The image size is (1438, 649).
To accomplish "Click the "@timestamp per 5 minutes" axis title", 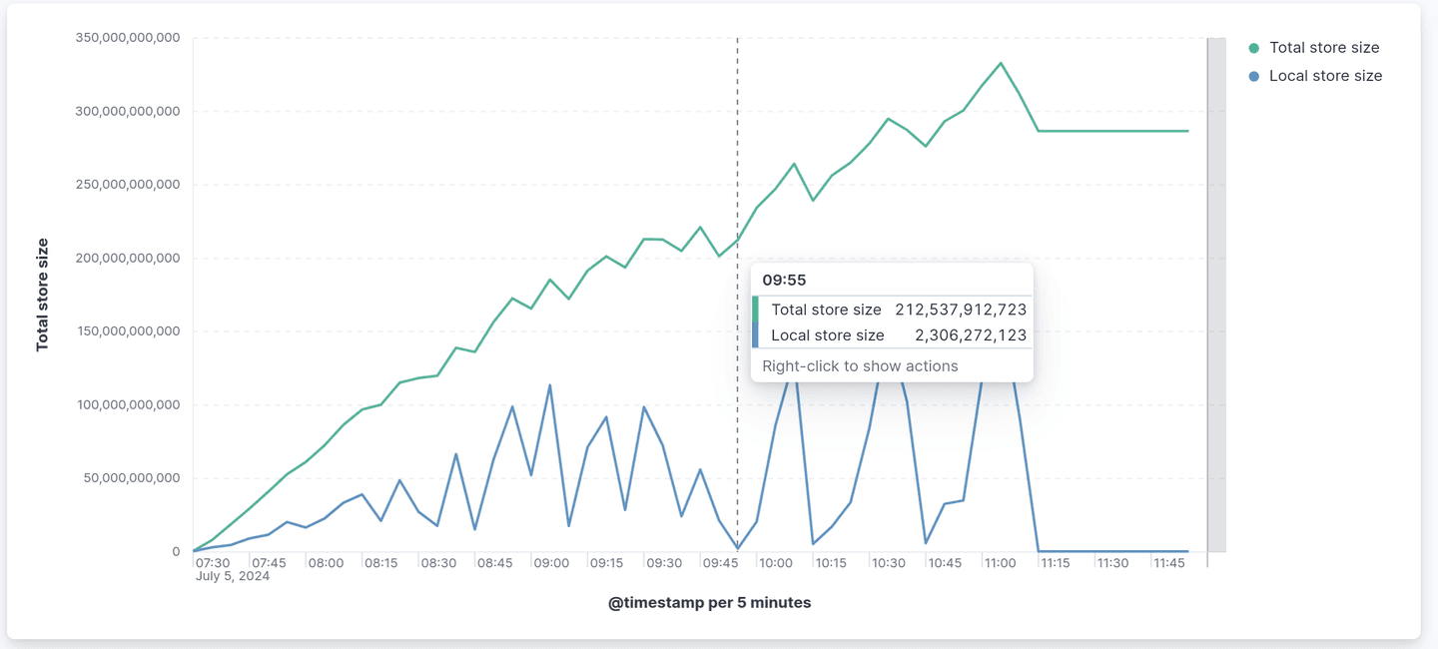I will 709,603.
